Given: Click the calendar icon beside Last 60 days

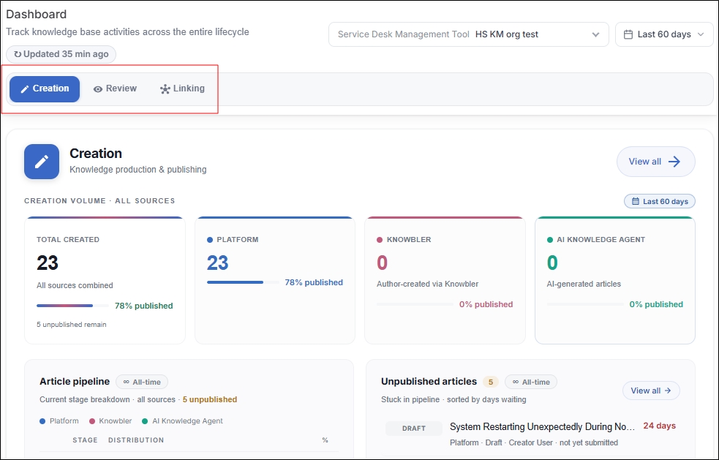Looking at the screenshot, I should click(x=628, y=34).
